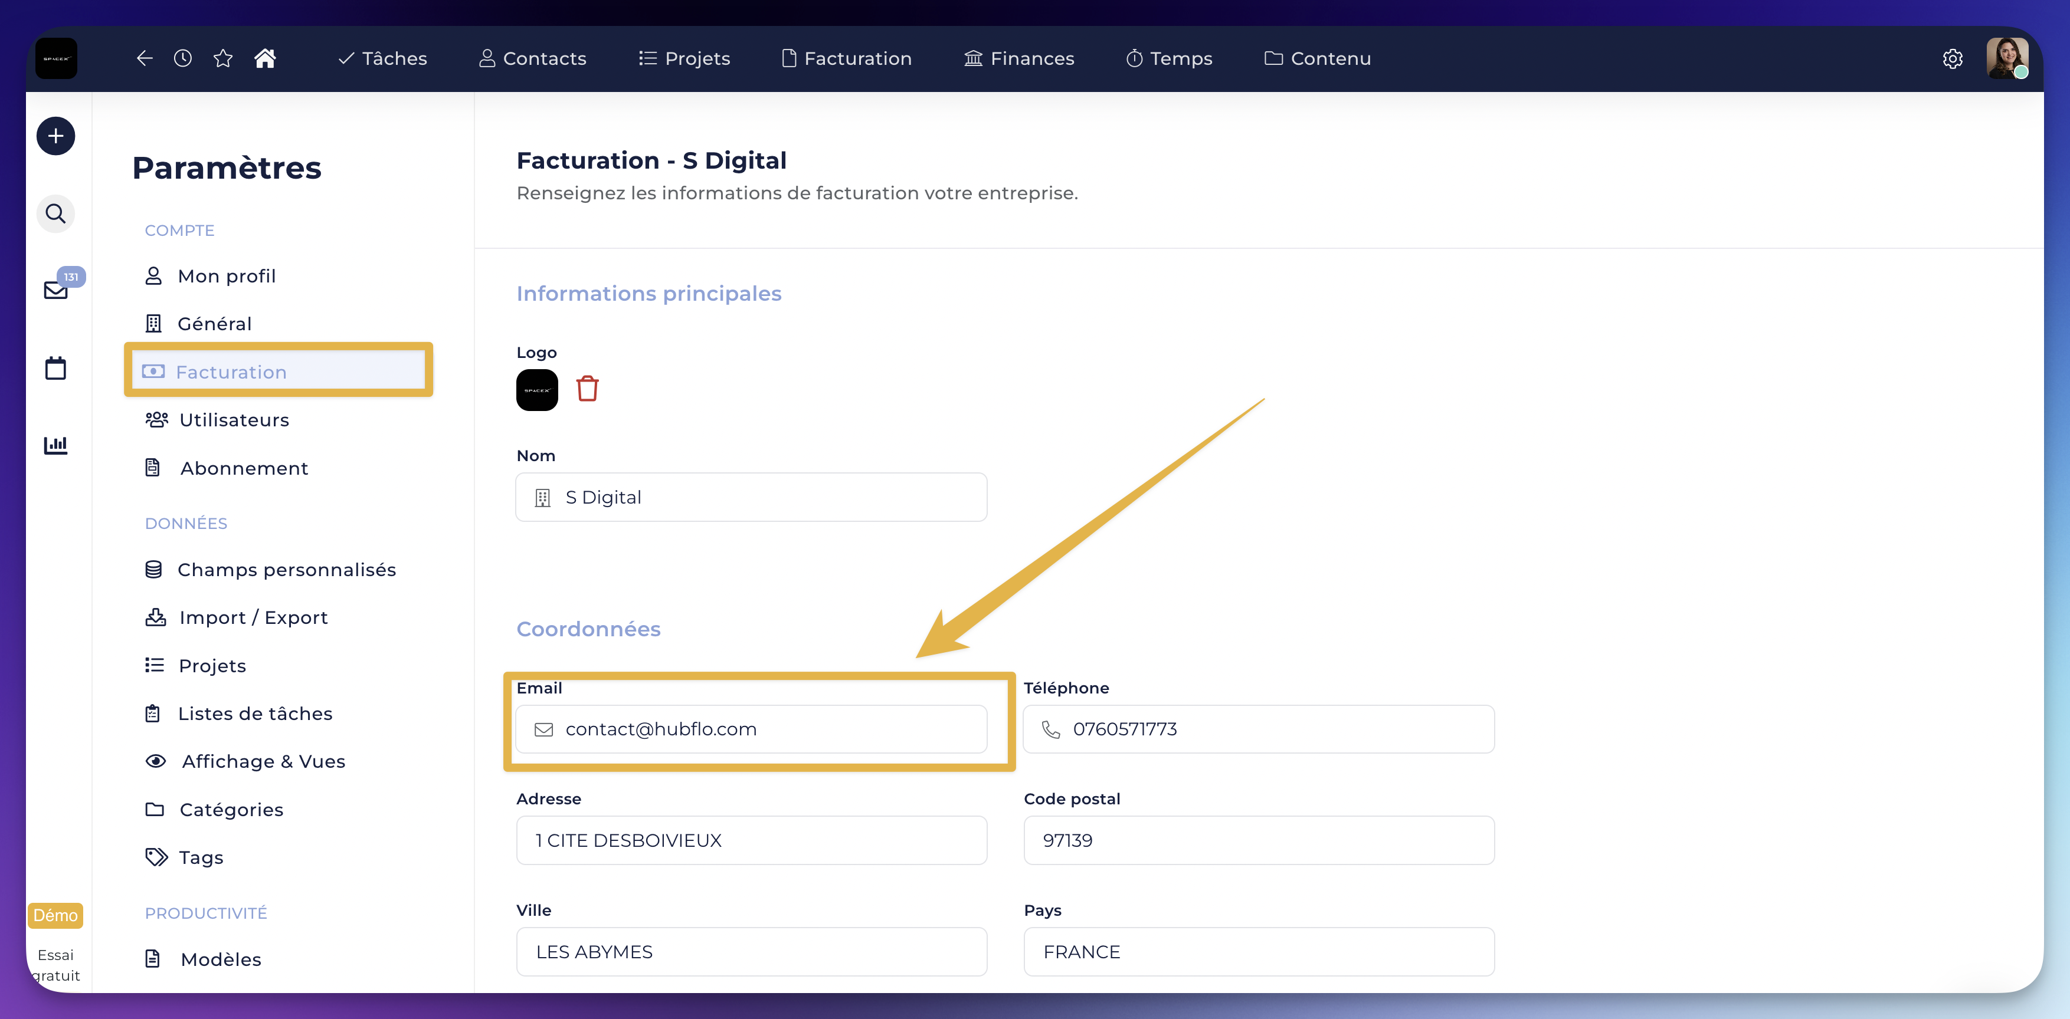Image resolution: width=2070 pixels, height=1019 pixels.
Task: Open the user avatar profile menu
Action: 2007,58
